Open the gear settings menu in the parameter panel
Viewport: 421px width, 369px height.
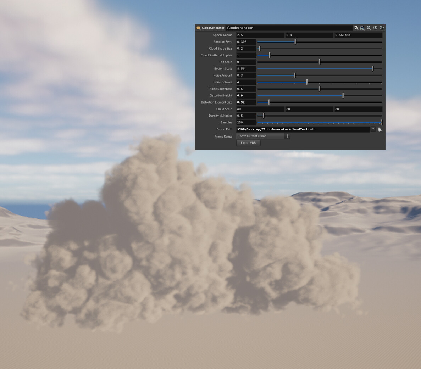[x=356, y=27]
